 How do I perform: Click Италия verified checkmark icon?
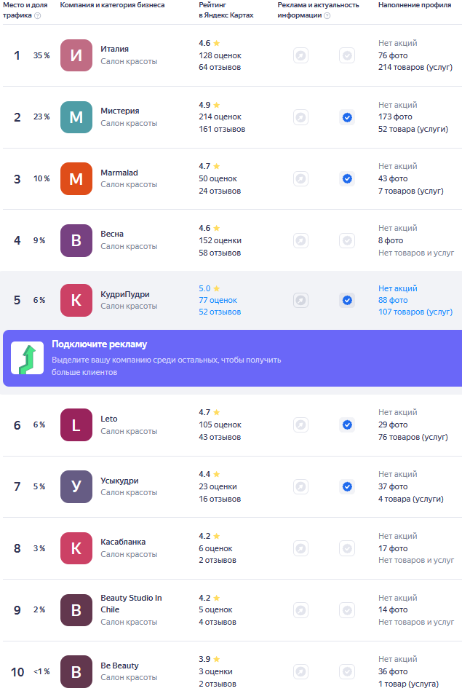[347, 55]
